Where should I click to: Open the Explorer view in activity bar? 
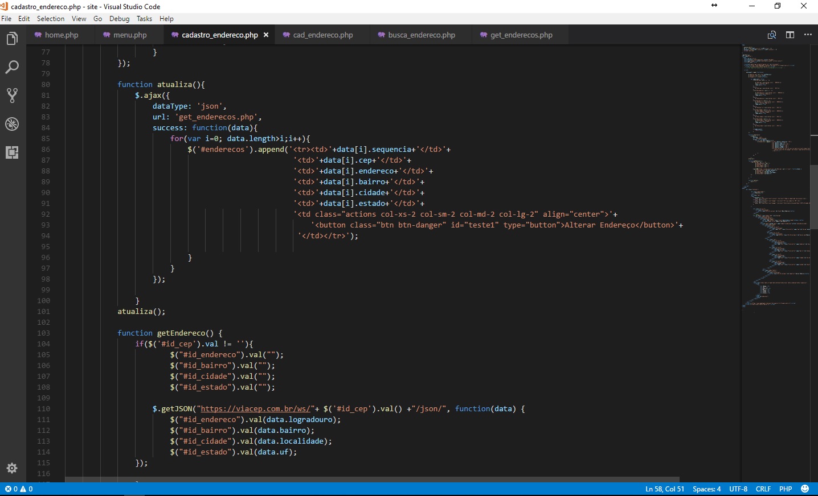pyautogui.click(x=12, y=39)
